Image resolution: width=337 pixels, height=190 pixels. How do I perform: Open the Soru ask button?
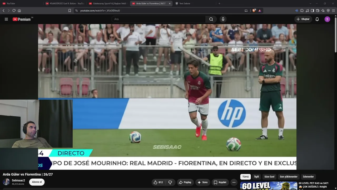[x=203, y=182]
